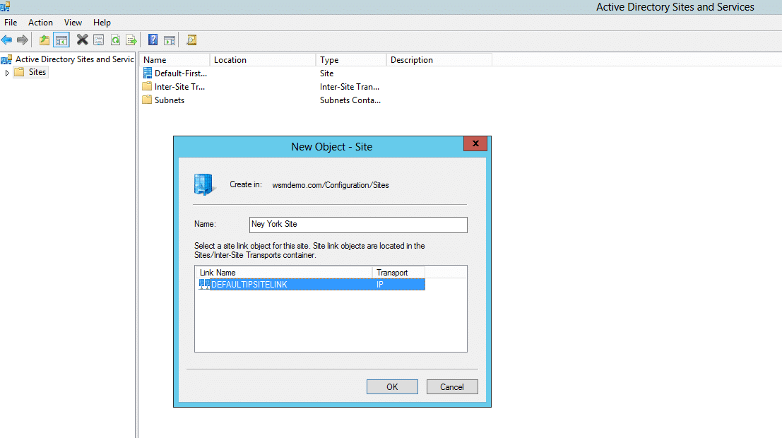
Task: Click the Show/Hide Action Pane icon
Action: 170,40
